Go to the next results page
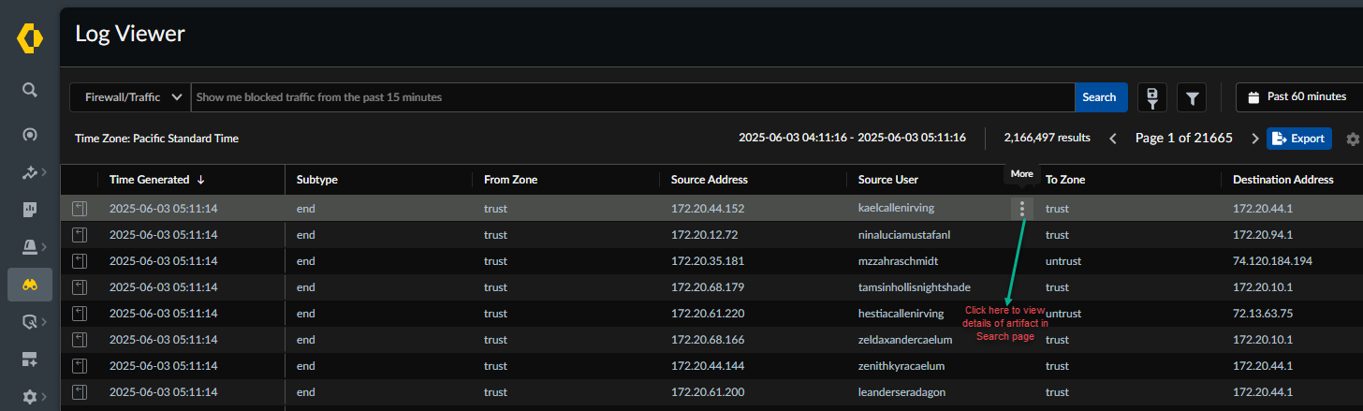Image resolution: width=1363 pixels, height=411 pixels. pos(1255,139)
